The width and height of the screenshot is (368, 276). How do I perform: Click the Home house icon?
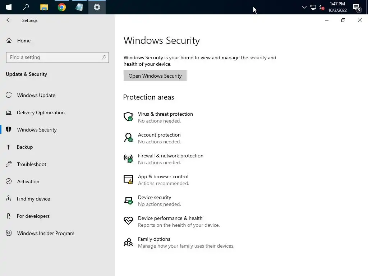click(x=9, y=41)
